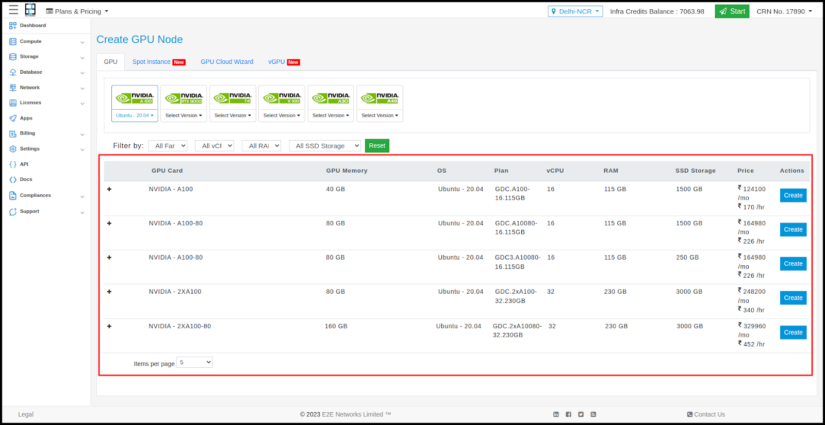Click the GDC.2xA100-32.230GB plan cell
825x425 pixels.
pos(516,296)
